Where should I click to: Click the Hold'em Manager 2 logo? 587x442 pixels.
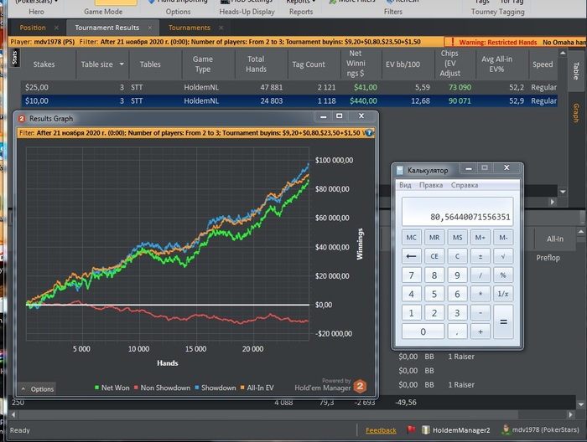(360, 386)
